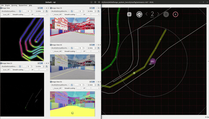Click D dock icon in Image View (5)

(90, 82)
